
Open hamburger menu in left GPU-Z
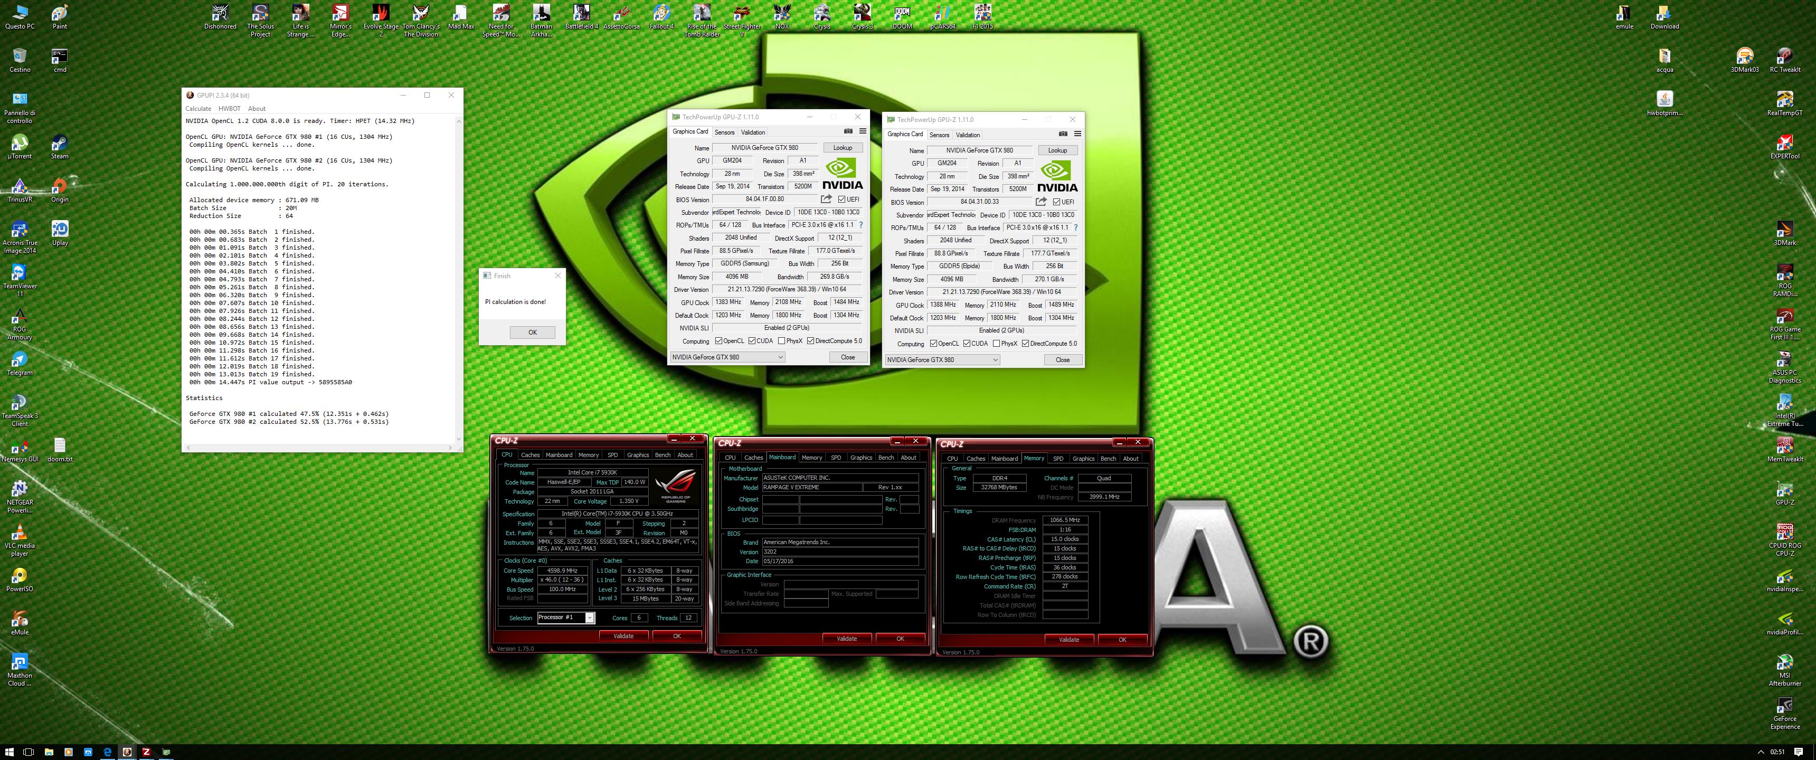[x=862, y=131]
